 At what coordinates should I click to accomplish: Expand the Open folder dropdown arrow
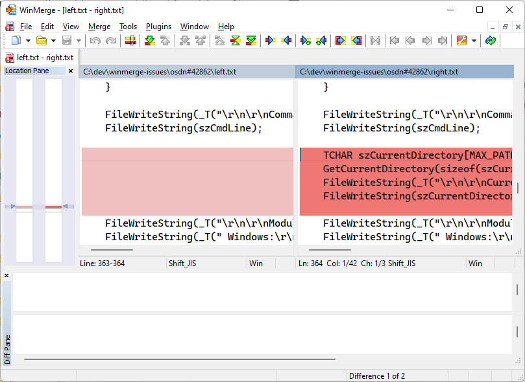point(53,41)
